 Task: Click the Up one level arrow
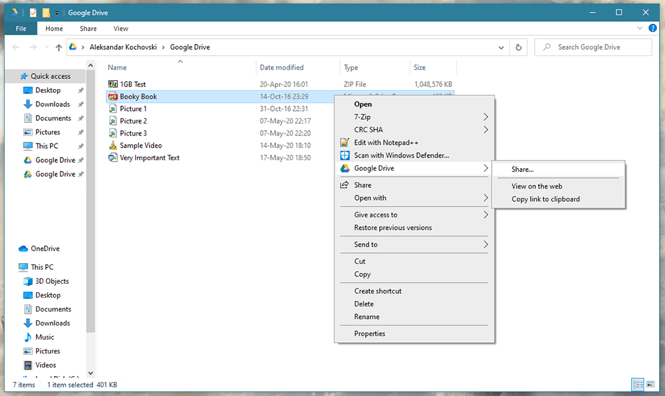pos(59,47)
